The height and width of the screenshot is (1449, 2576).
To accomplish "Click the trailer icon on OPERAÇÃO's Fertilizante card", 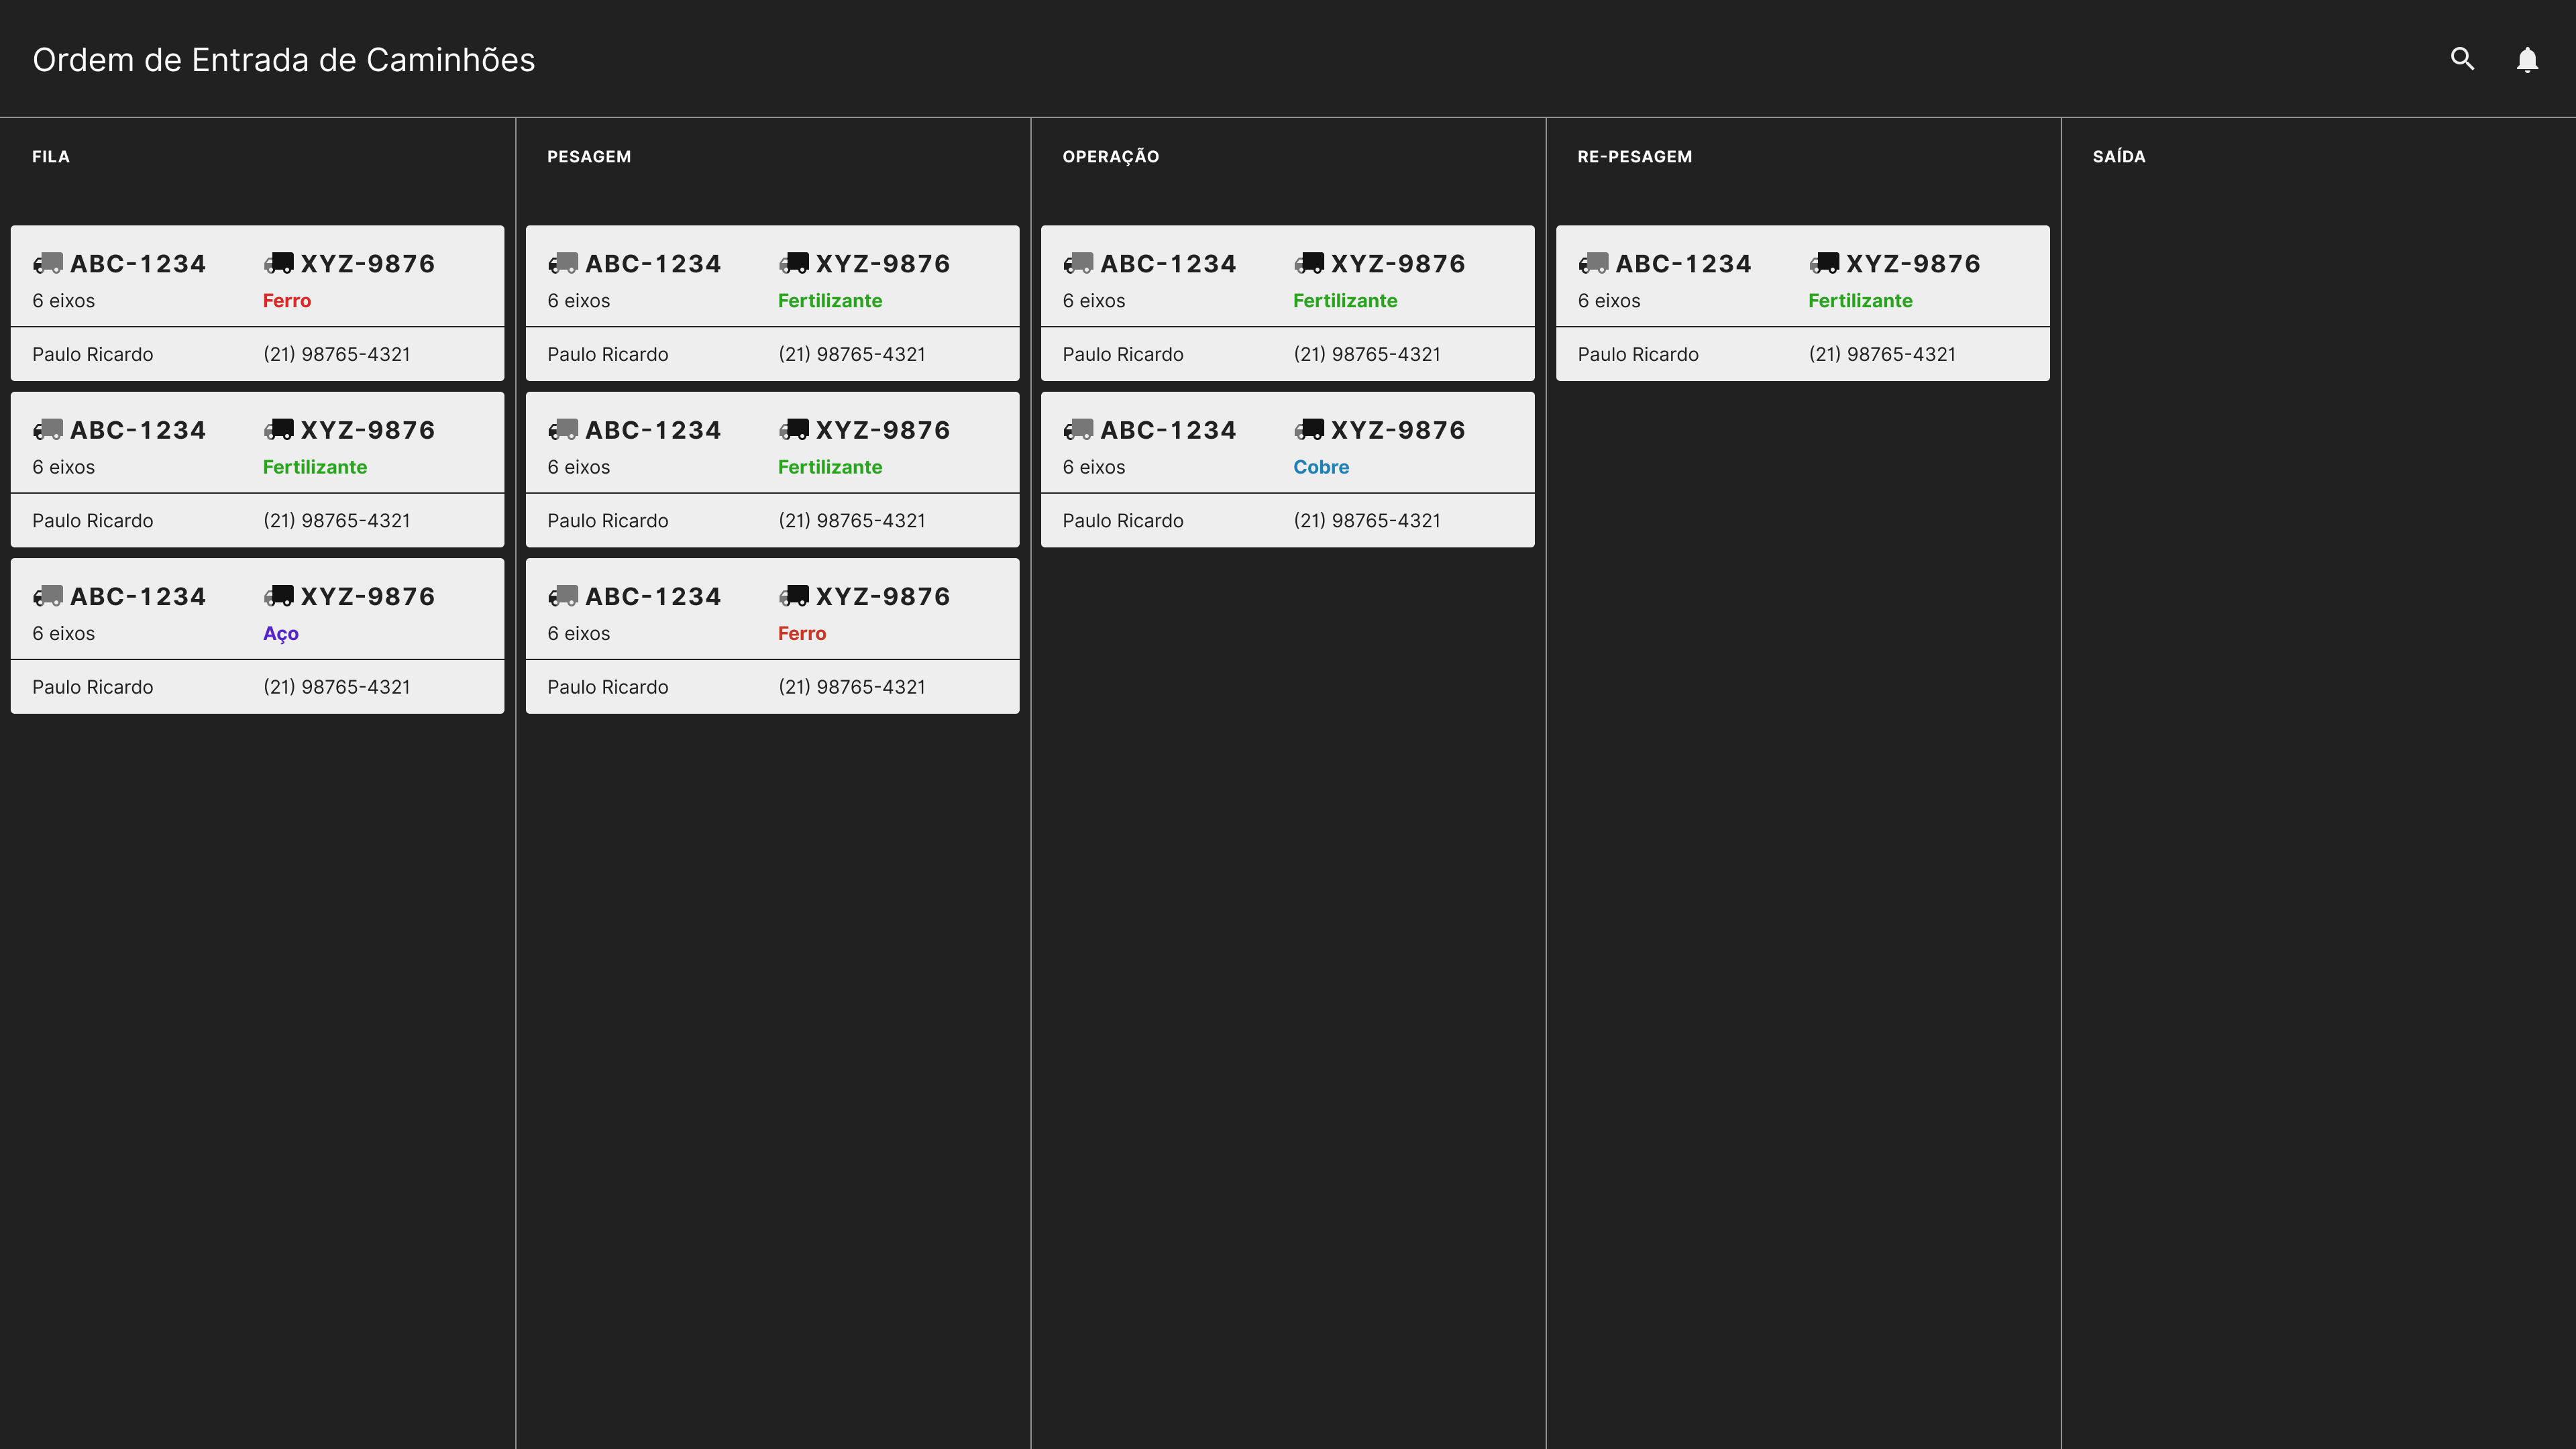I will coord(1309,263).
